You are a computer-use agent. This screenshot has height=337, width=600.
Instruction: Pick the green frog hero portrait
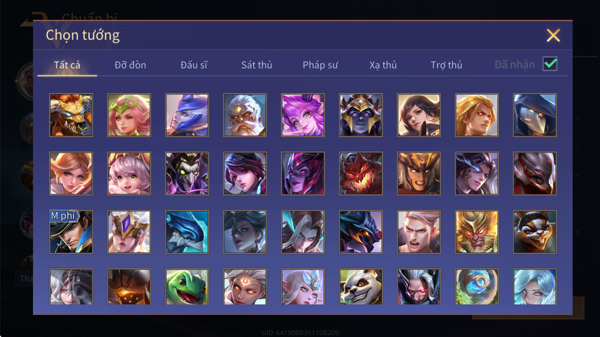tap(187, 287)
